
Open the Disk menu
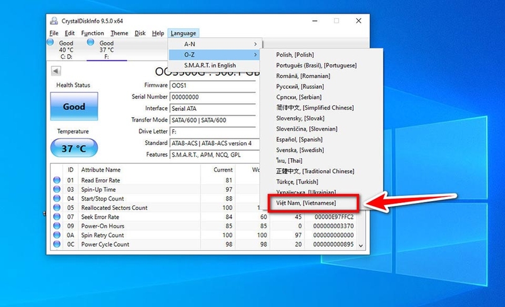point(140,33)
